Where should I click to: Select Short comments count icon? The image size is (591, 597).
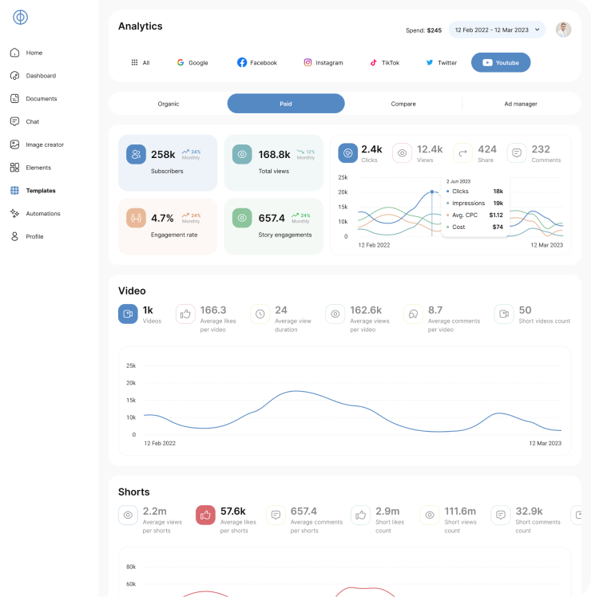pos(501,515)
